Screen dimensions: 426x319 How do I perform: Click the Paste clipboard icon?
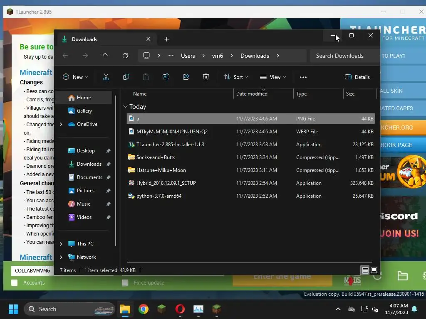point(146,77)
